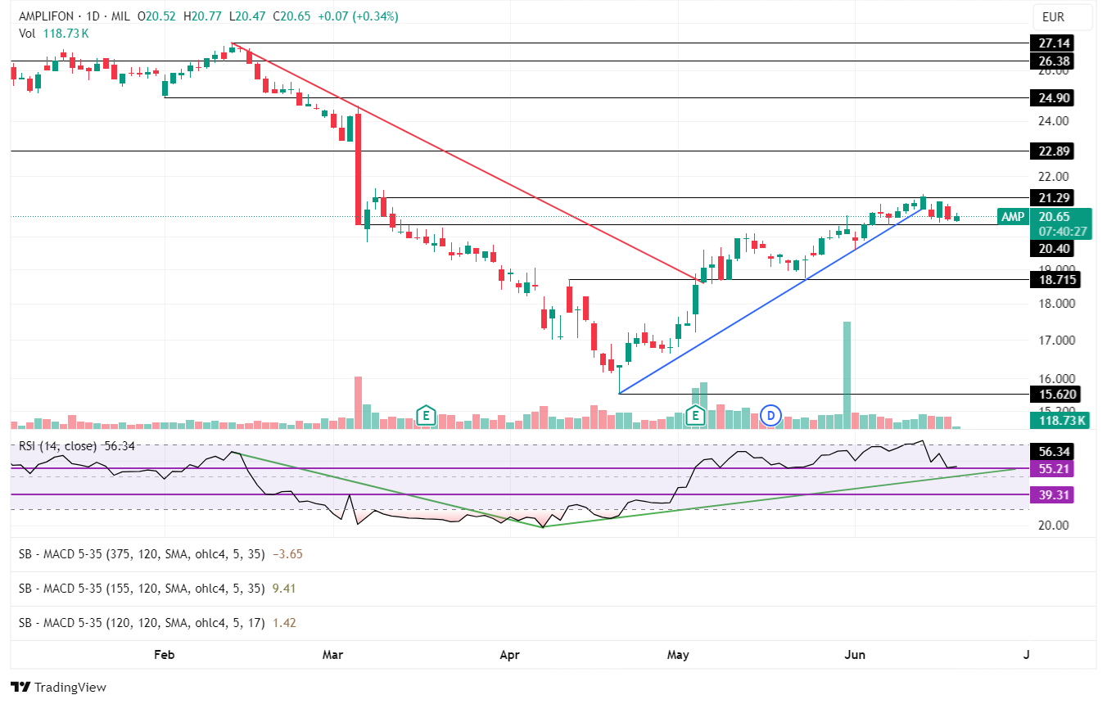Click the AMPLIFON · 1D · MIL chart title
Image resolution: width=1107 pixels, height=704 pixels.
(75, 16)
